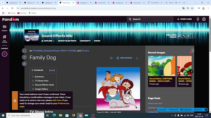Open Forum navigation menu

[x=97, y=41]
